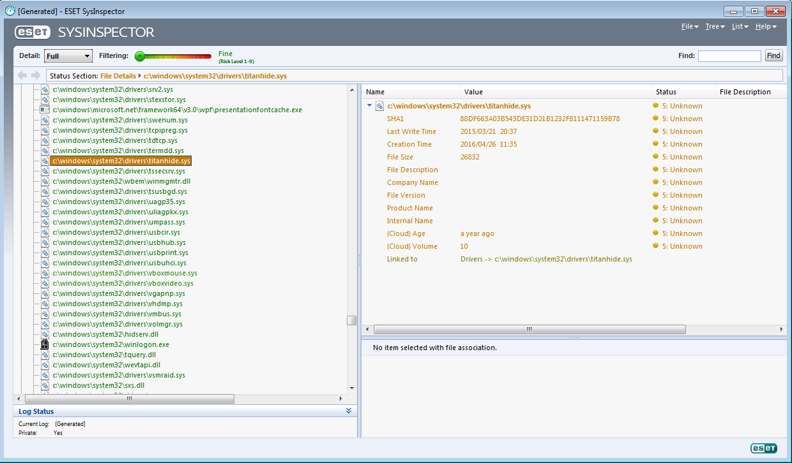This screenshot has height=463, width=792.
Task: Click the driver icon beside titanhide.sys in details
Action: coord(379,106)
